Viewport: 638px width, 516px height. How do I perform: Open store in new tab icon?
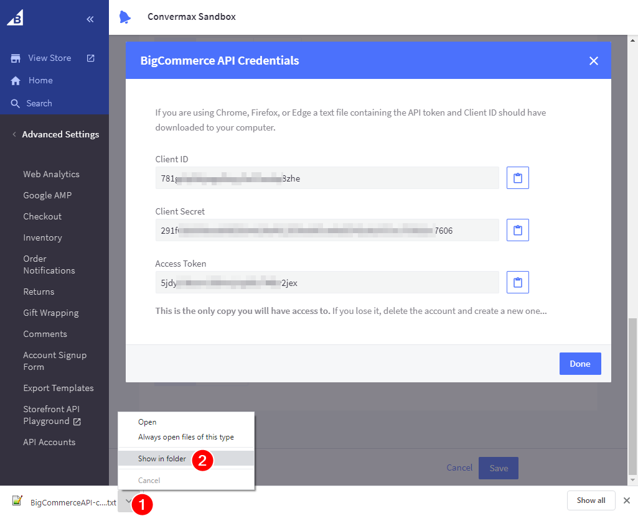(x=91, y=58)
